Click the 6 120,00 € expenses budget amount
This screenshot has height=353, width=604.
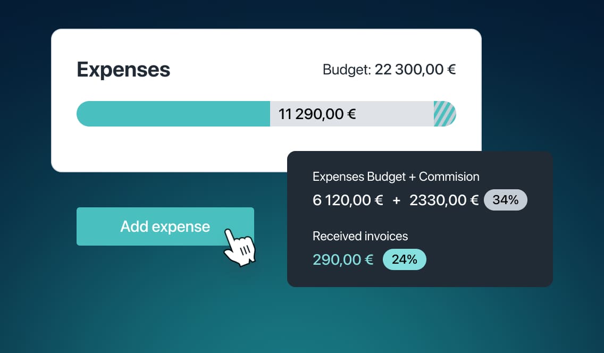pyautogui.click(x=348, y=200)
